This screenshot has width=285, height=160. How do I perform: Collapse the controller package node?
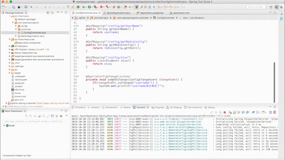(x=16, y=29)
